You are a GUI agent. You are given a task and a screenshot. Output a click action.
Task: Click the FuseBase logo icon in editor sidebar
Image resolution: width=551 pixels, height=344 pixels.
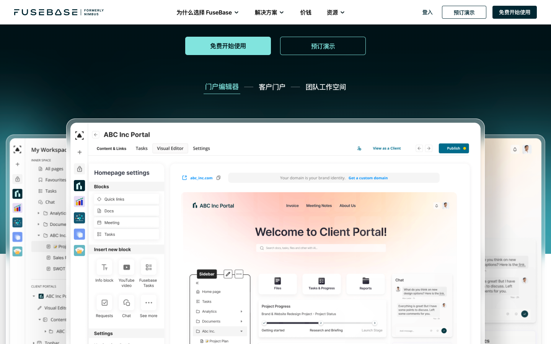tap(80, 135)
